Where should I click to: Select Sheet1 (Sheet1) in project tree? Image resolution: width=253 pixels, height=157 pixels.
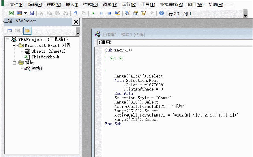(48, 51)
